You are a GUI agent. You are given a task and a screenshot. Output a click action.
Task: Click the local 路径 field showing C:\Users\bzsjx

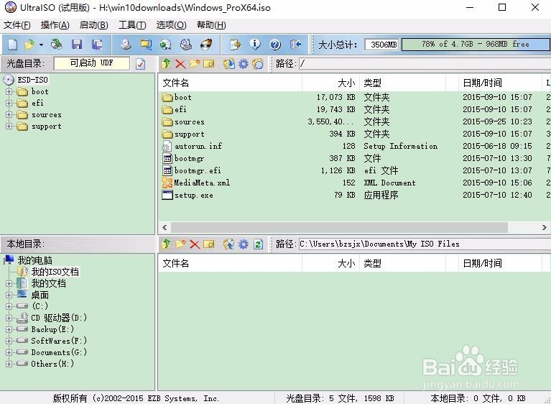coord(425,244)
